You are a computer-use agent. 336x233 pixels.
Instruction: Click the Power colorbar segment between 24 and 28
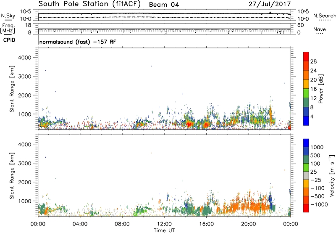point(306,66)
